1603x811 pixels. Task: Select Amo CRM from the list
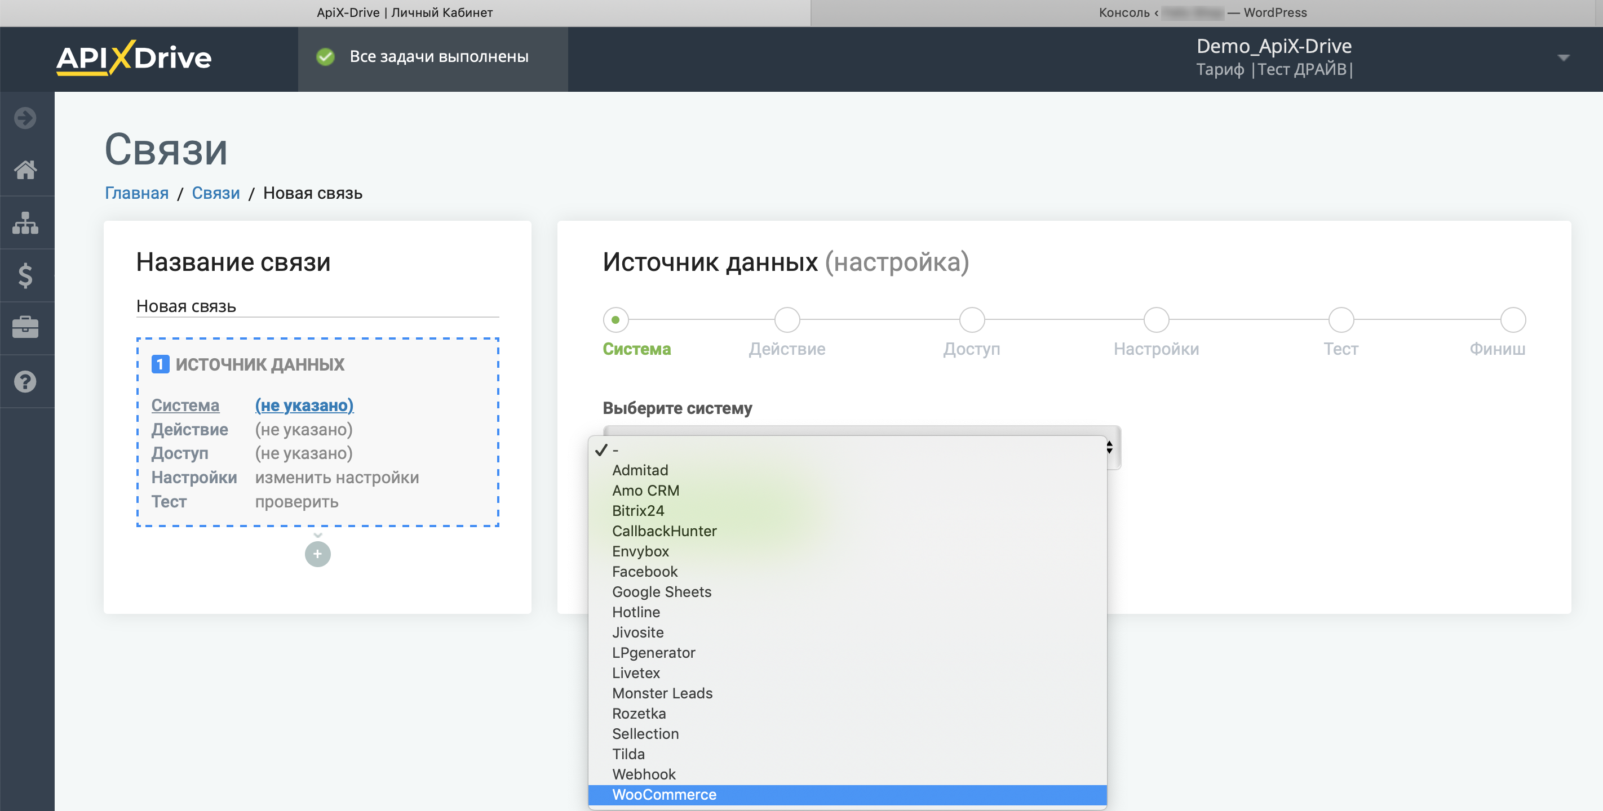(x=848, y=490)
